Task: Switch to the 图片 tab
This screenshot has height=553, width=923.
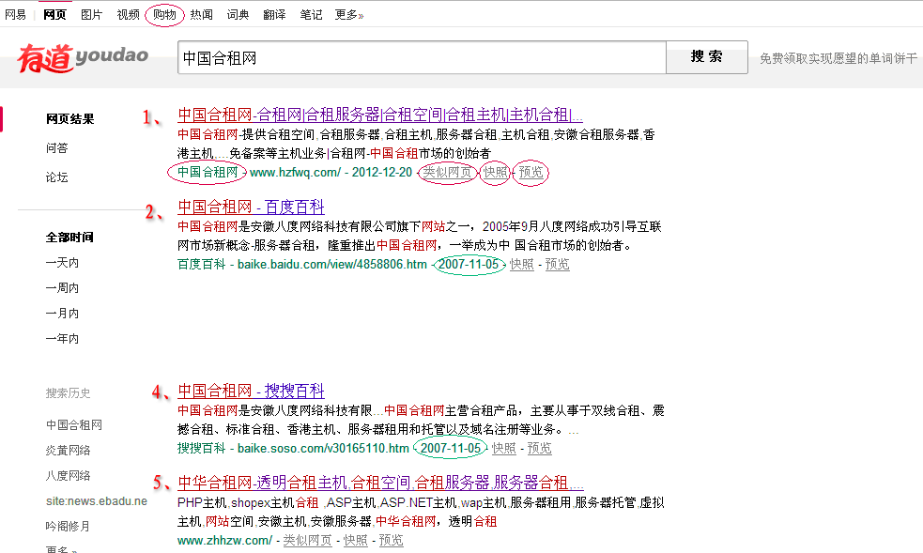Action: 91,15
